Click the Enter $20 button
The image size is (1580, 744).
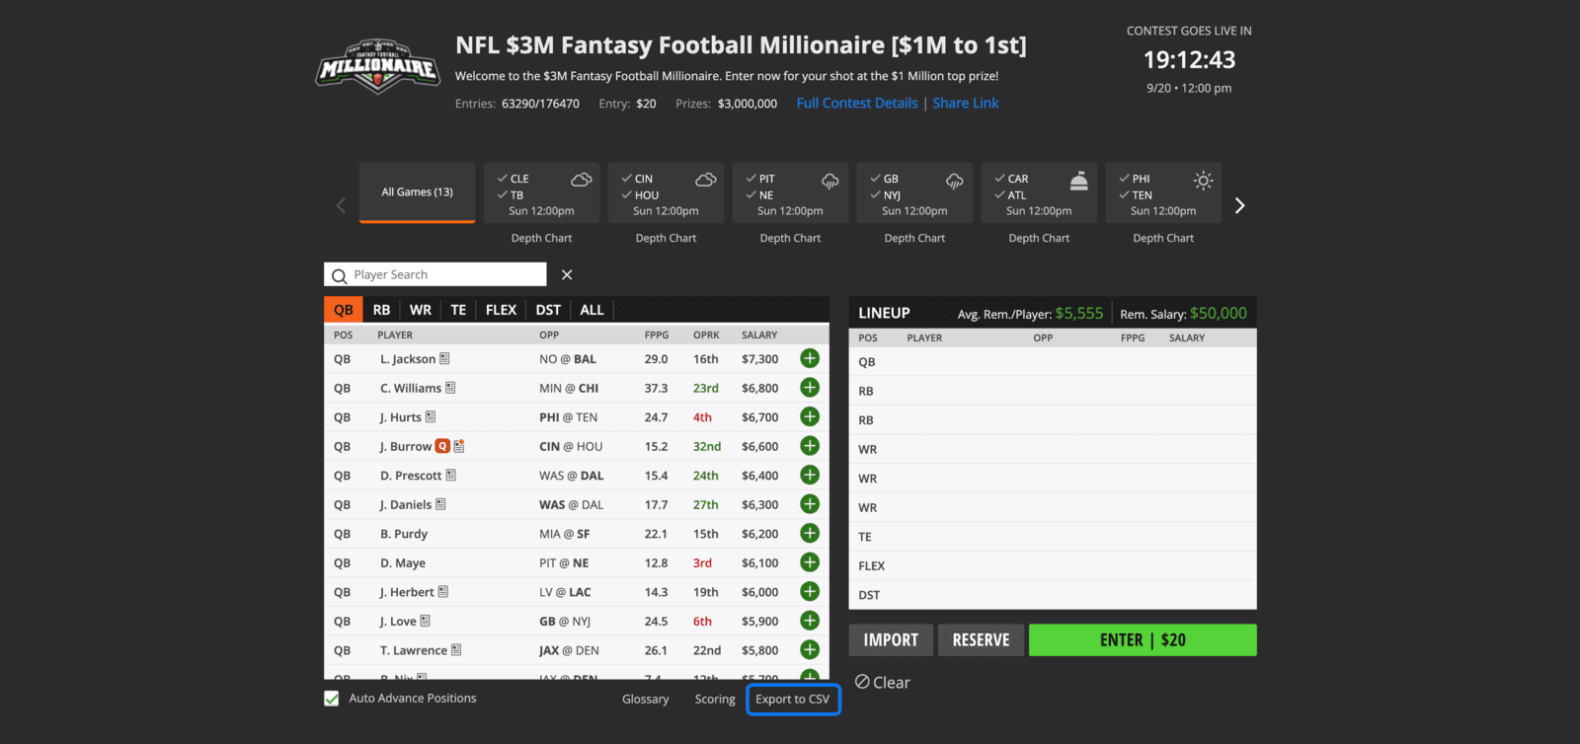click(1143, 639)
